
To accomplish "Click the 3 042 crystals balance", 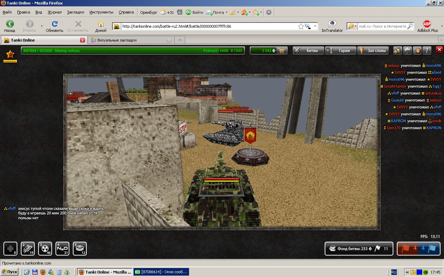I will pos(264,51).
